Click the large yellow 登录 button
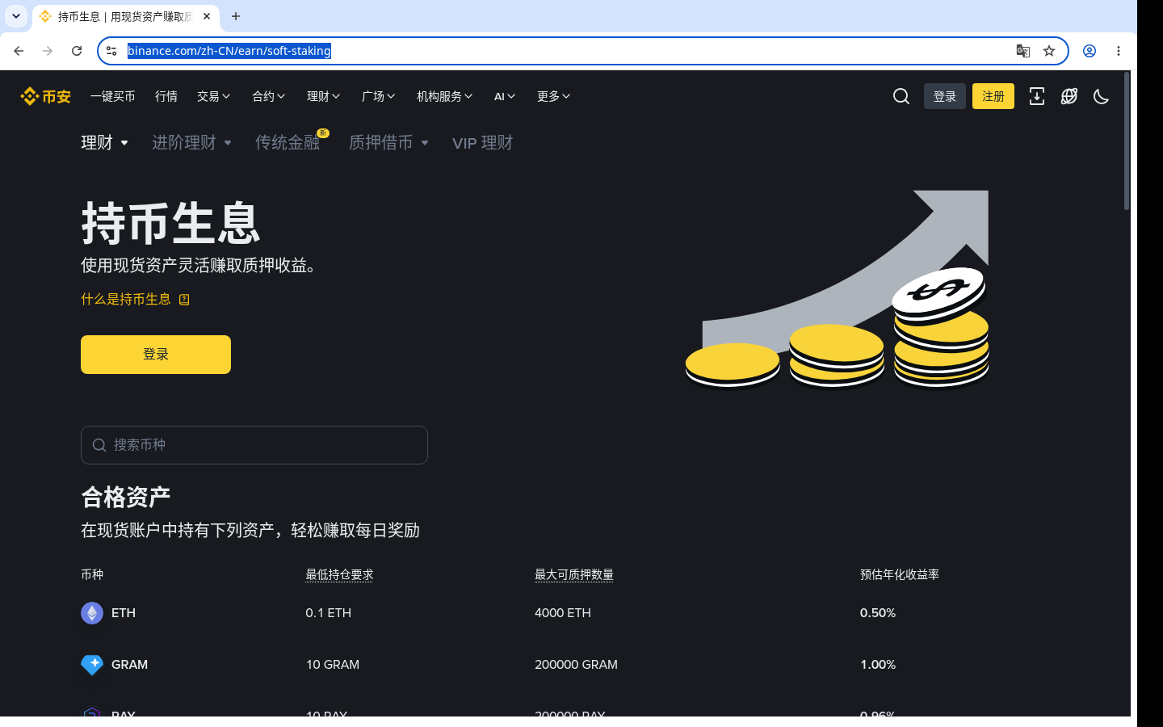Image resolution: width=1163 pixels, height=727 pixels. pos(156,355)
